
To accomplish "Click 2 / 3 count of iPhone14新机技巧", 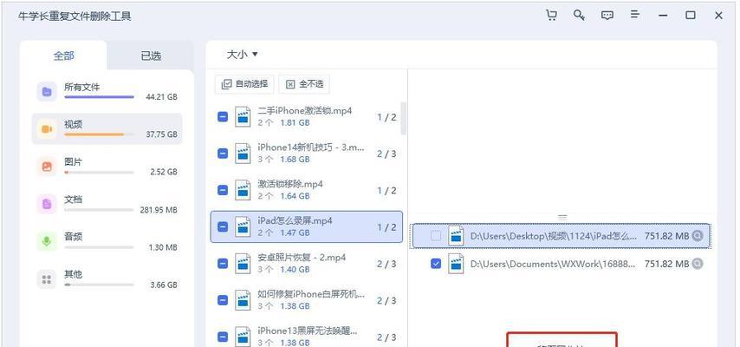I will pyautogui.click(x=386, y=154).
